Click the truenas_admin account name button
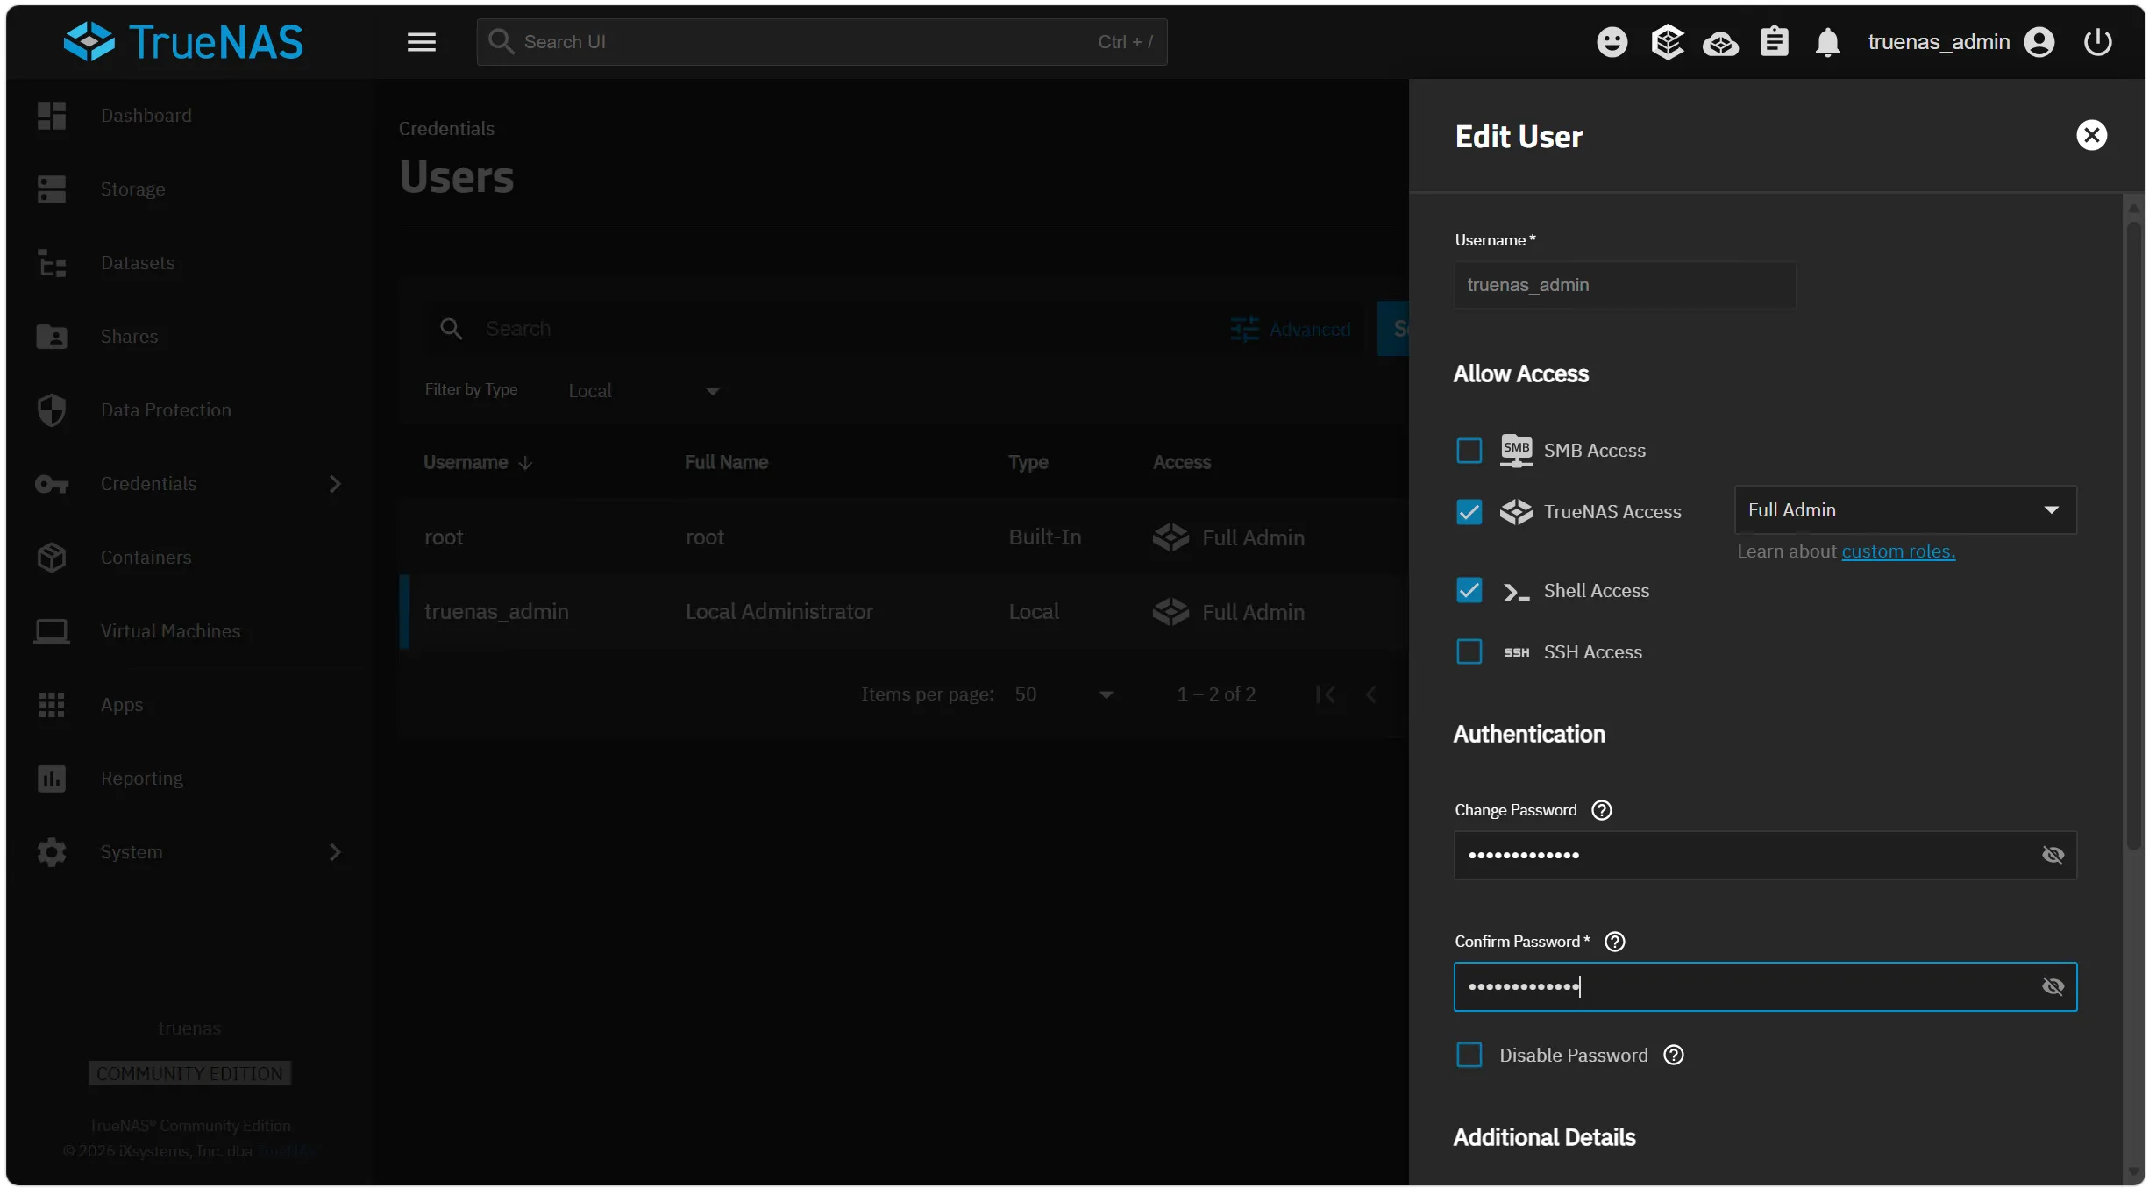 click(1939, 42)
